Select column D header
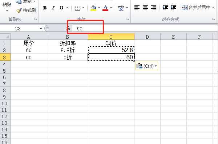Image resolution: width=218 pixels, height=144 pixels. tap(147, 37)
